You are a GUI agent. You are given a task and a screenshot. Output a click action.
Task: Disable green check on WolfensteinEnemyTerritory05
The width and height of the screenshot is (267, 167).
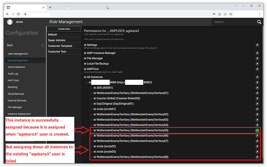[x=257, y=130]
